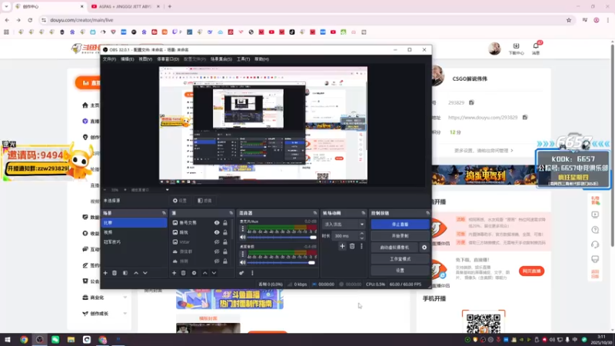Add a new source with the plus icon
Viewport: 615px width, 346px height.
175,273
